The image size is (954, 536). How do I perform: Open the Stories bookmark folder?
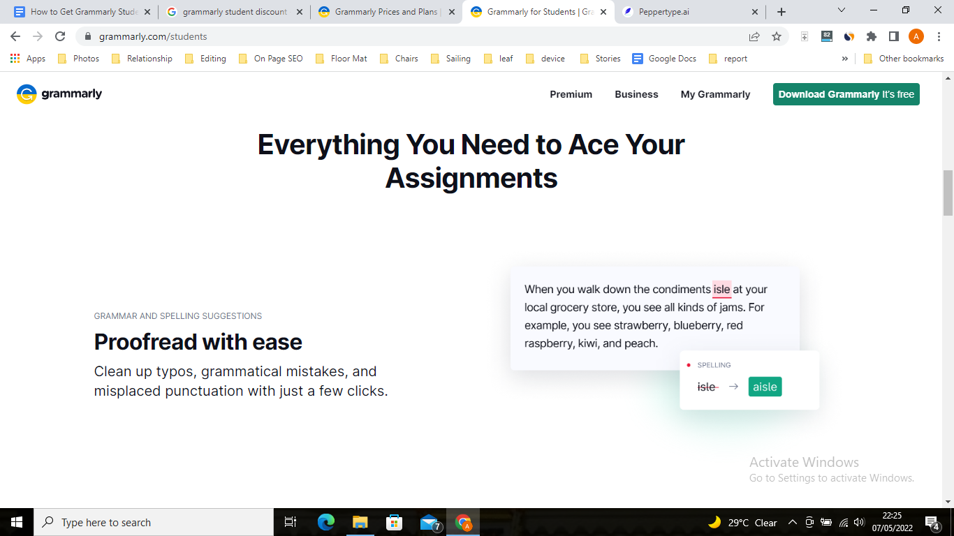pyautogui.click(x=600, y=59)
